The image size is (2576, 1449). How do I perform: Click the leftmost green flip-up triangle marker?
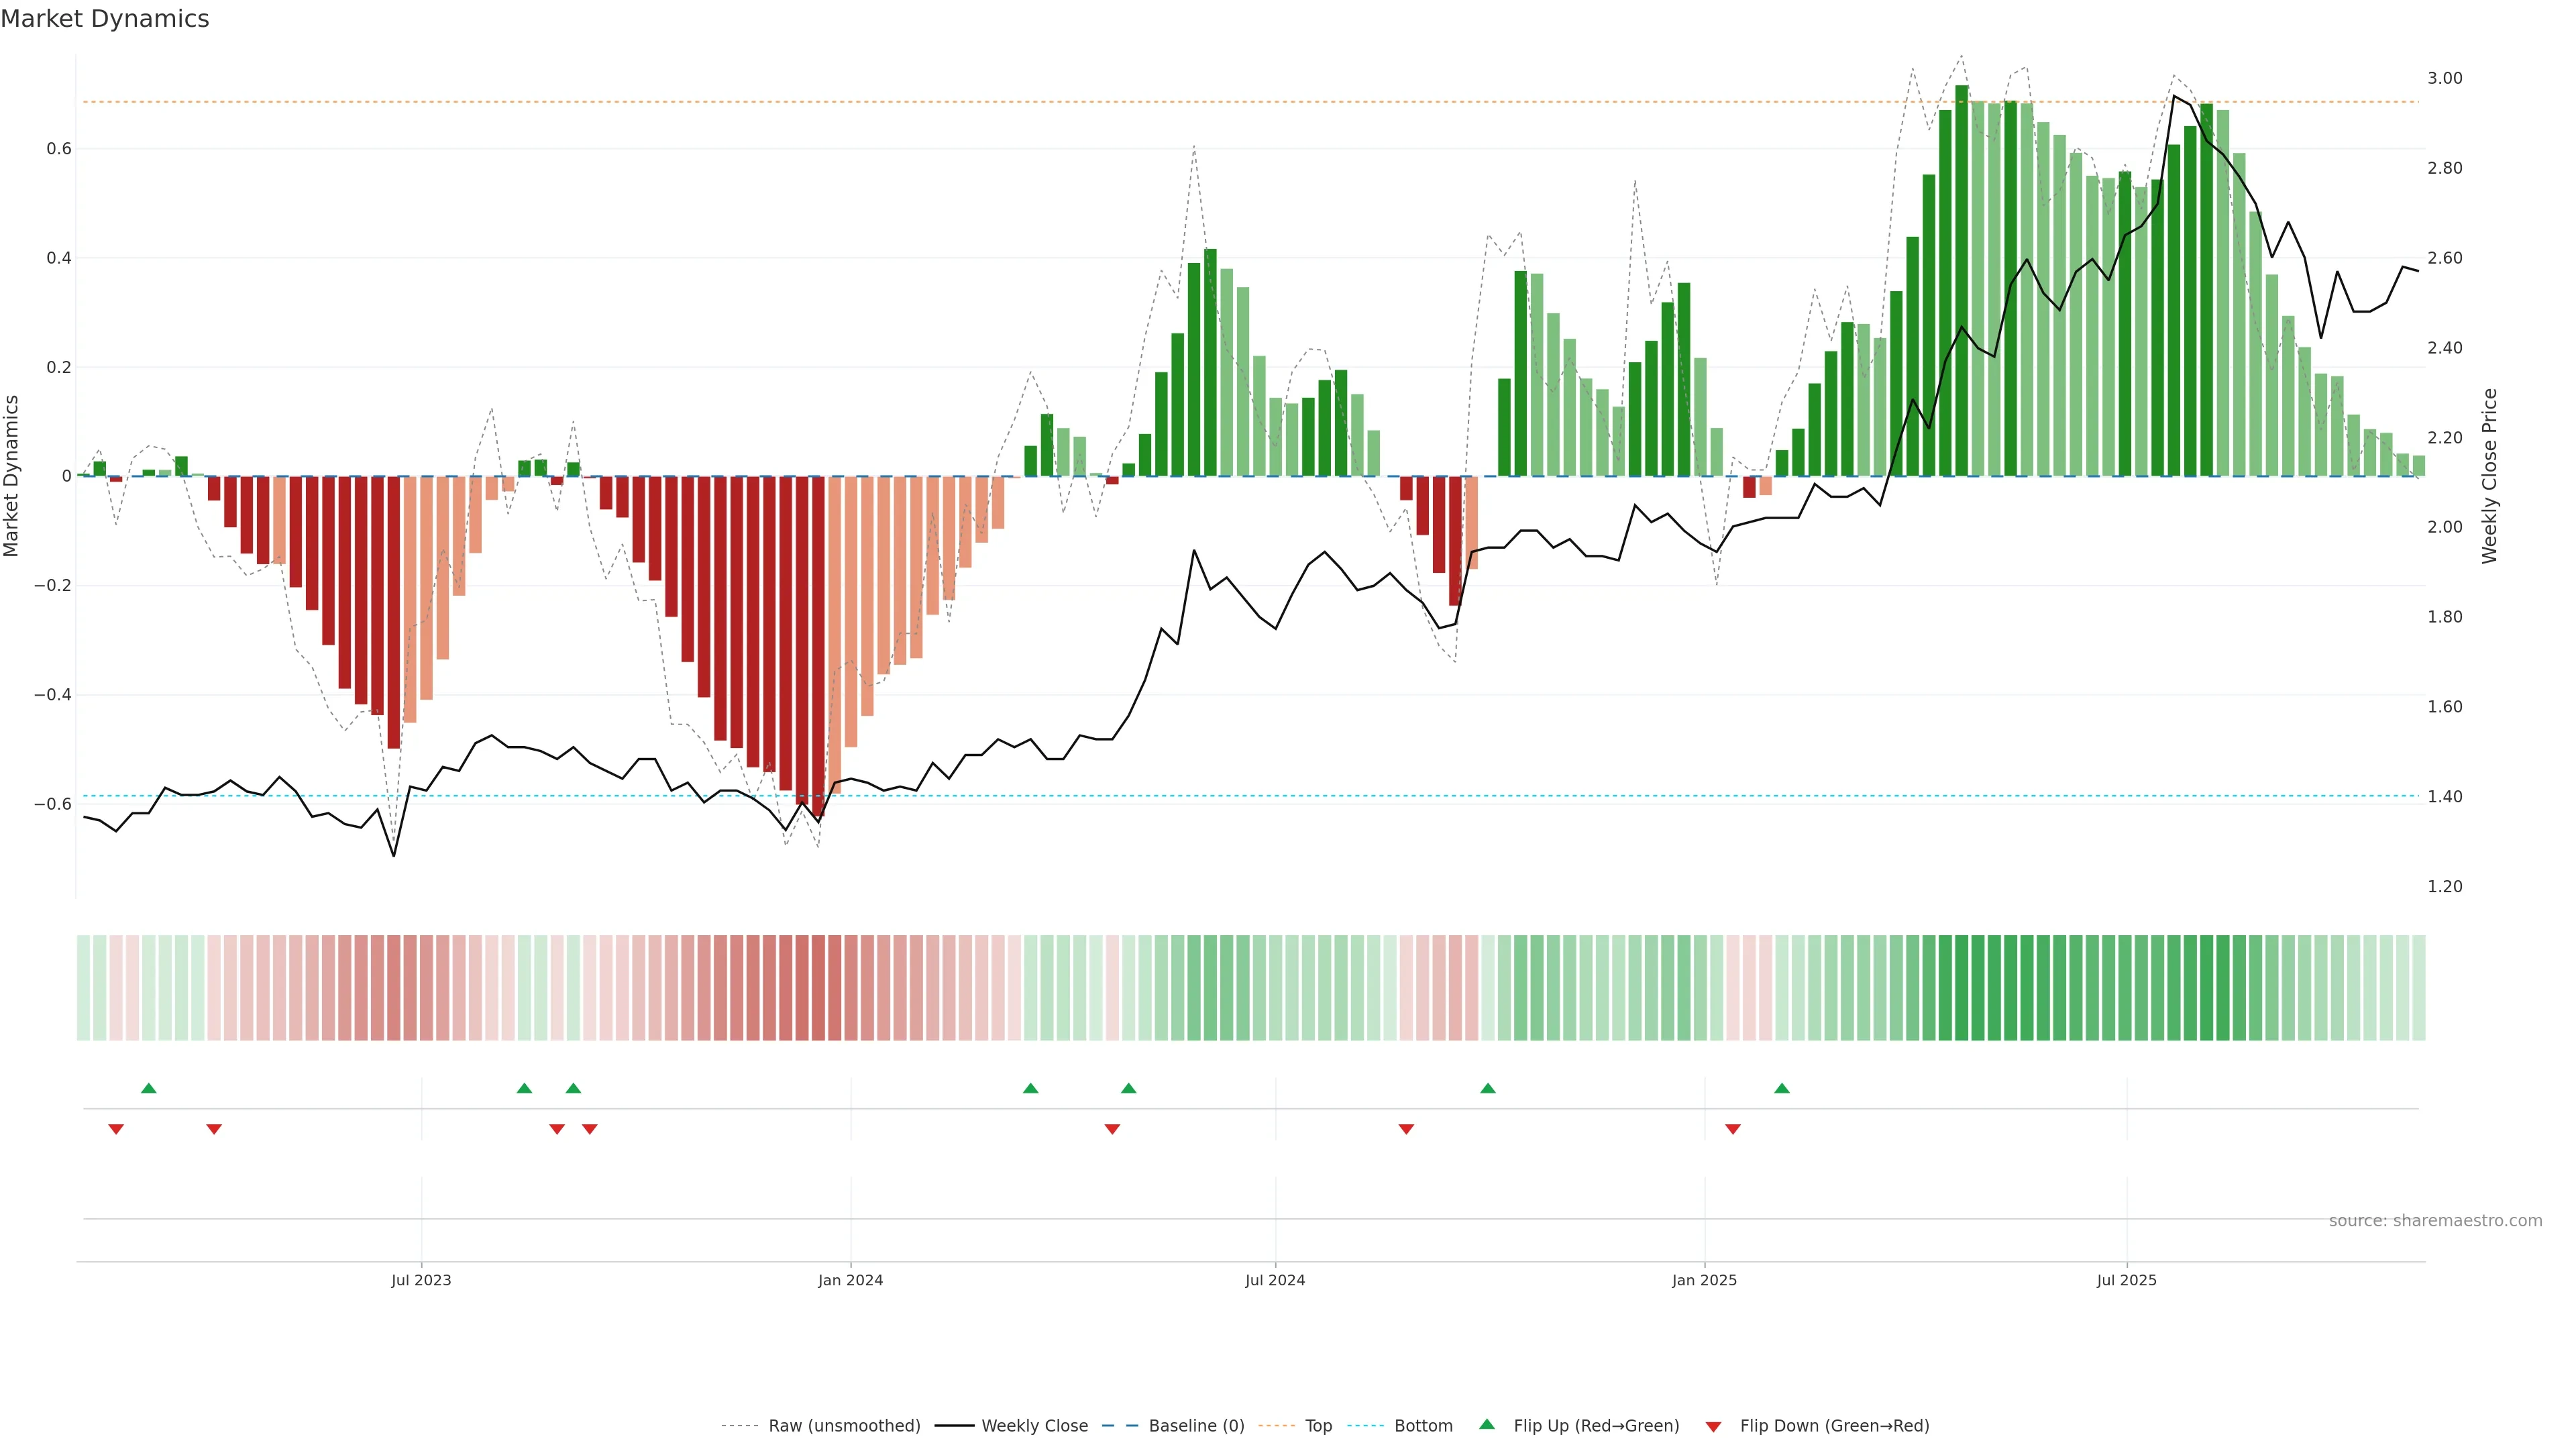[149, 1088]
